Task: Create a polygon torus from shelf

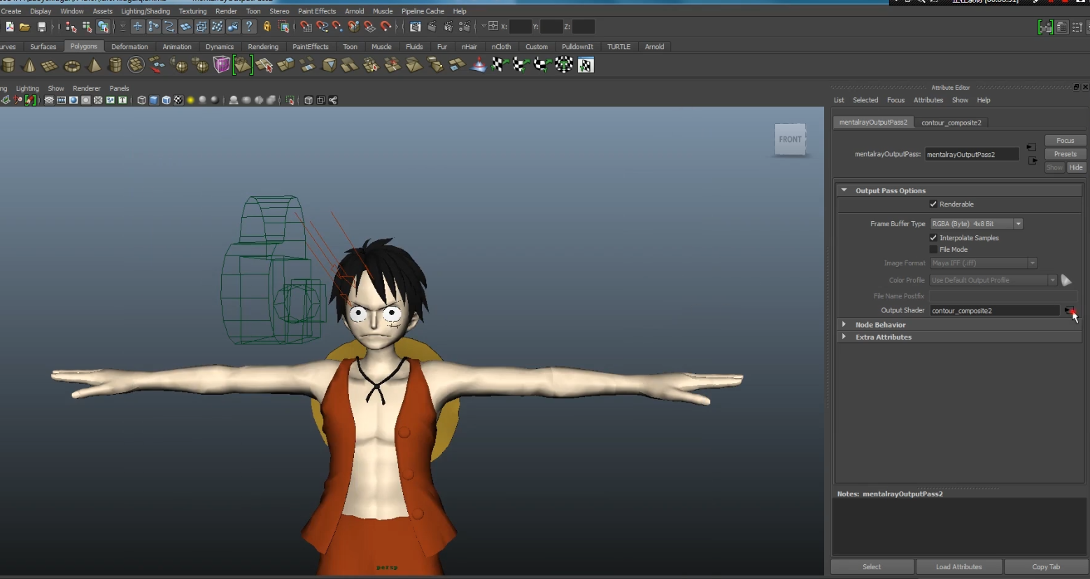Action: coord(72,65)
